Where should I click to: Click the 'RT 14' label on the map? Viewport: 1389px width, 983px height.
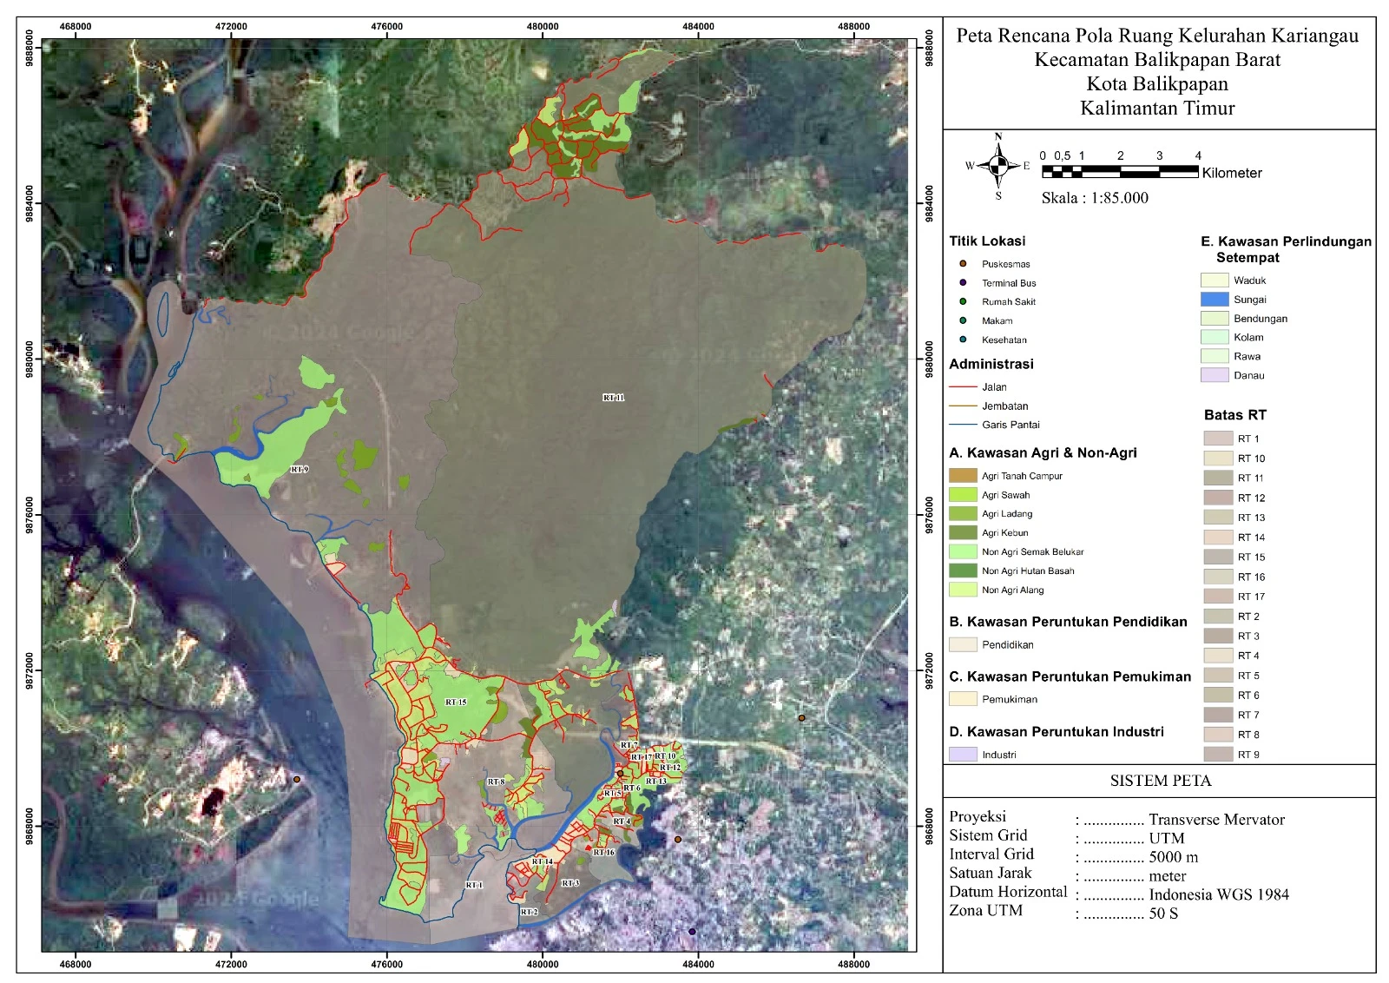click(x=542, y=862)
